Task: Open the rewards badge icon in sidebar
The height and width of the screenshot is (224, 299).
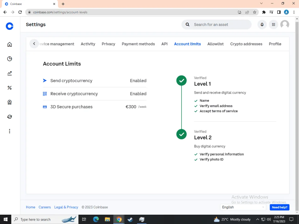Action: (10, 102)
